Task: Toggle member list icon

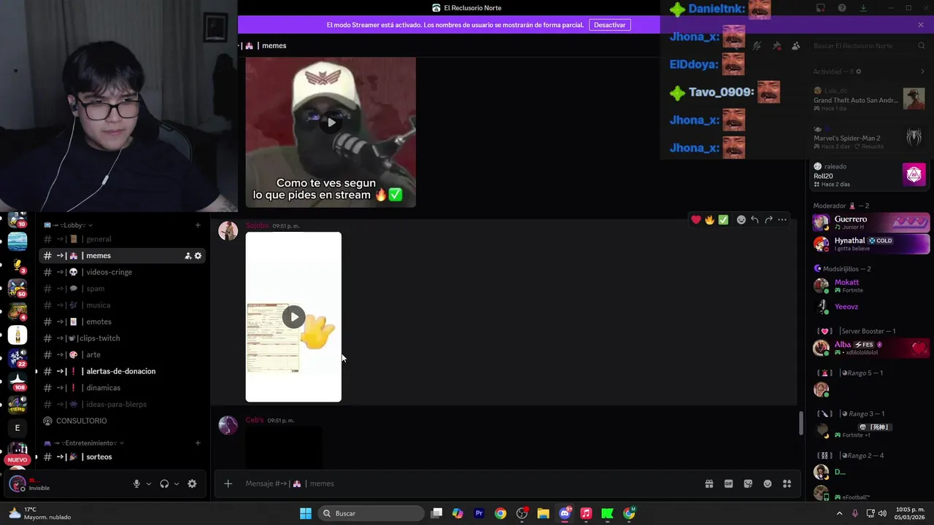Action: pos(795,45)
